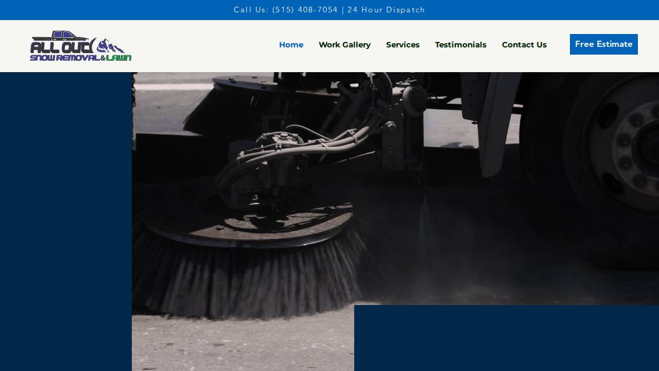The image size is (659, 371).
Task: Click the white header navigation bar
Action: (206, 46)
